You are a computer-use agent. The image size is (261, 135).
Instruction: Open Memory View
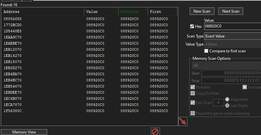(x=24, y=132)
